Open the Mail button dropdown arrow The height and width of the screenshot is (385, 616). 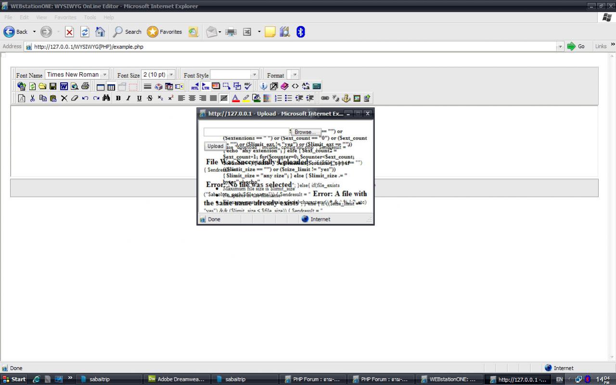click(x=220, y=32)
